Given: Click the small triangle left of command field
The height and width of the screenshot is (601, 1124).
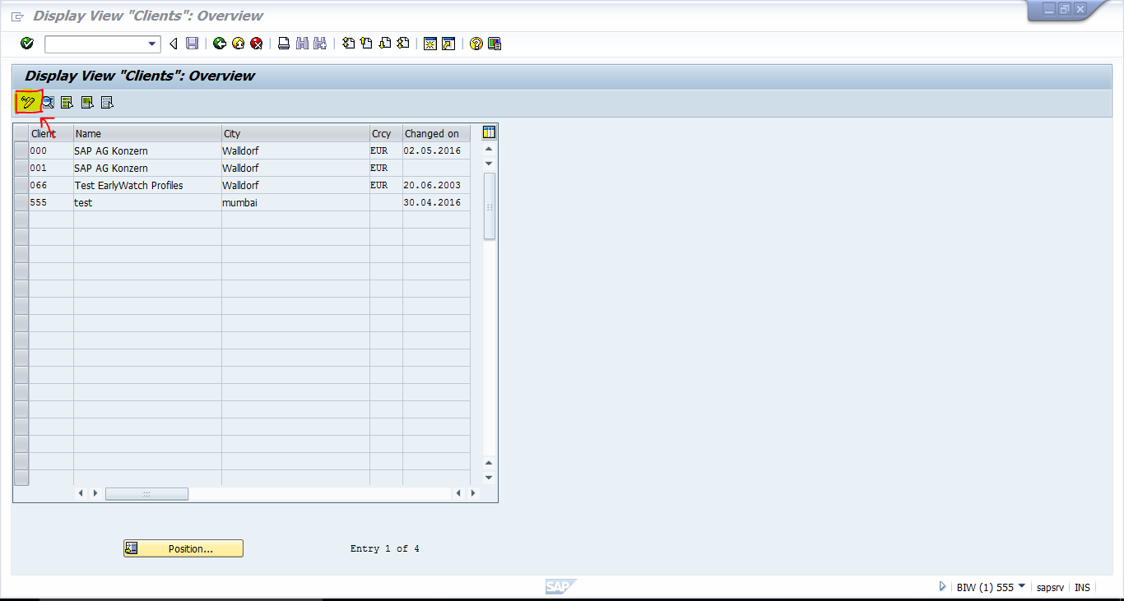Looking at the screenshot, I should click(174, 44).
